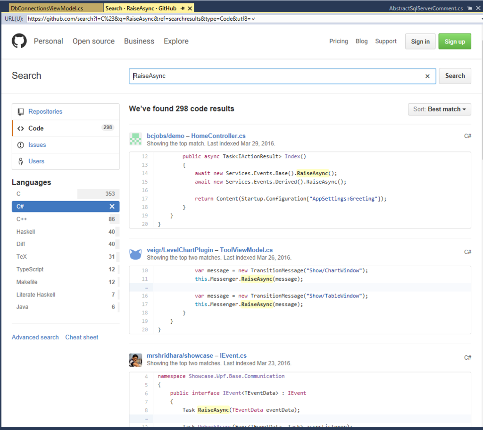Click line number 14 in HomeController.cs

145,173
